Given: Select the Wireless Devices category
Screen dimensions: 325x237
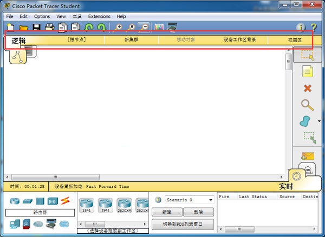Looking at the screenshot, I should (53, 201).
